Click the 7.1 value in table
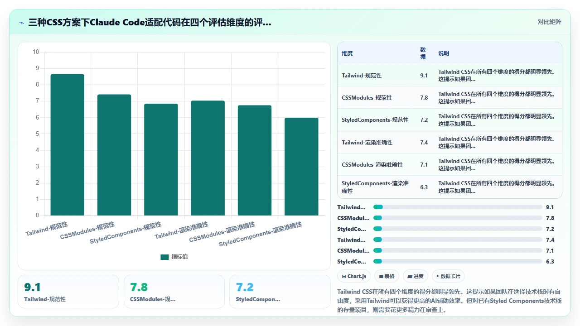 (x=424, y=165)
